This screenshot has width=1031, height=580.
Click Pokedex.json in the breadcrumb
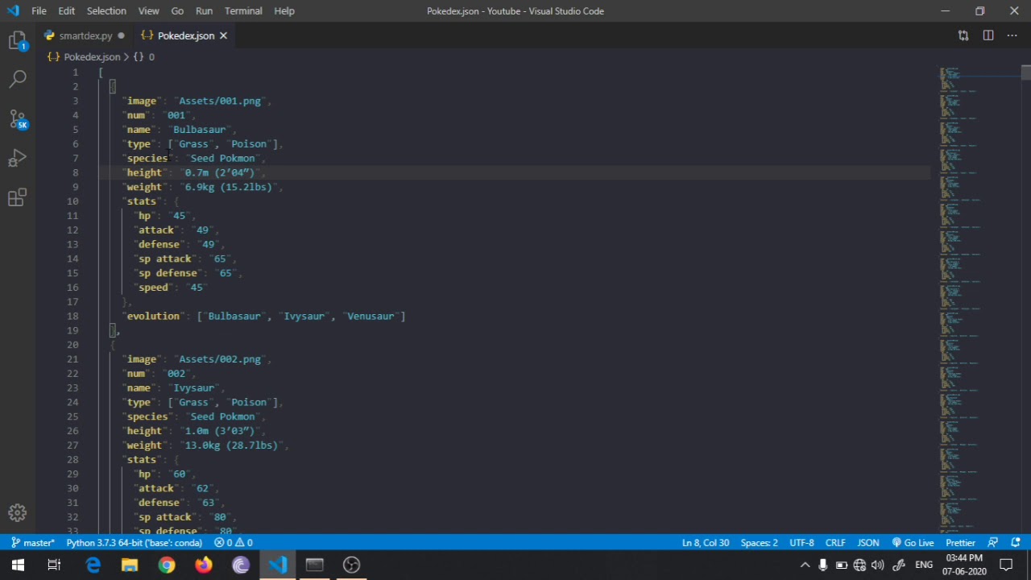pos(92,57)
